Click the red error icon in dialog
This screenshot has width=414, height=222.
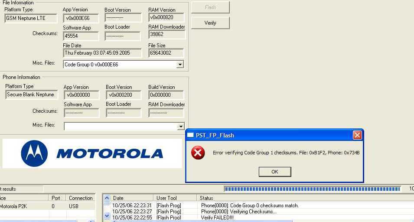coord(198,153)
